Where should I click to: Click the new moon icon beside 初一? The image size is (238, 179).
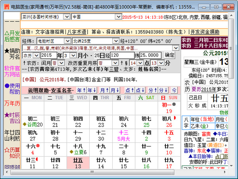174,105
